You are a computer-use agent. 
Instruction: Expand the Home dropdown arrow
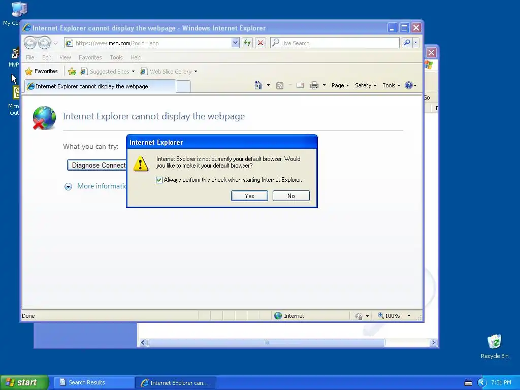click(x=268, y=85)
